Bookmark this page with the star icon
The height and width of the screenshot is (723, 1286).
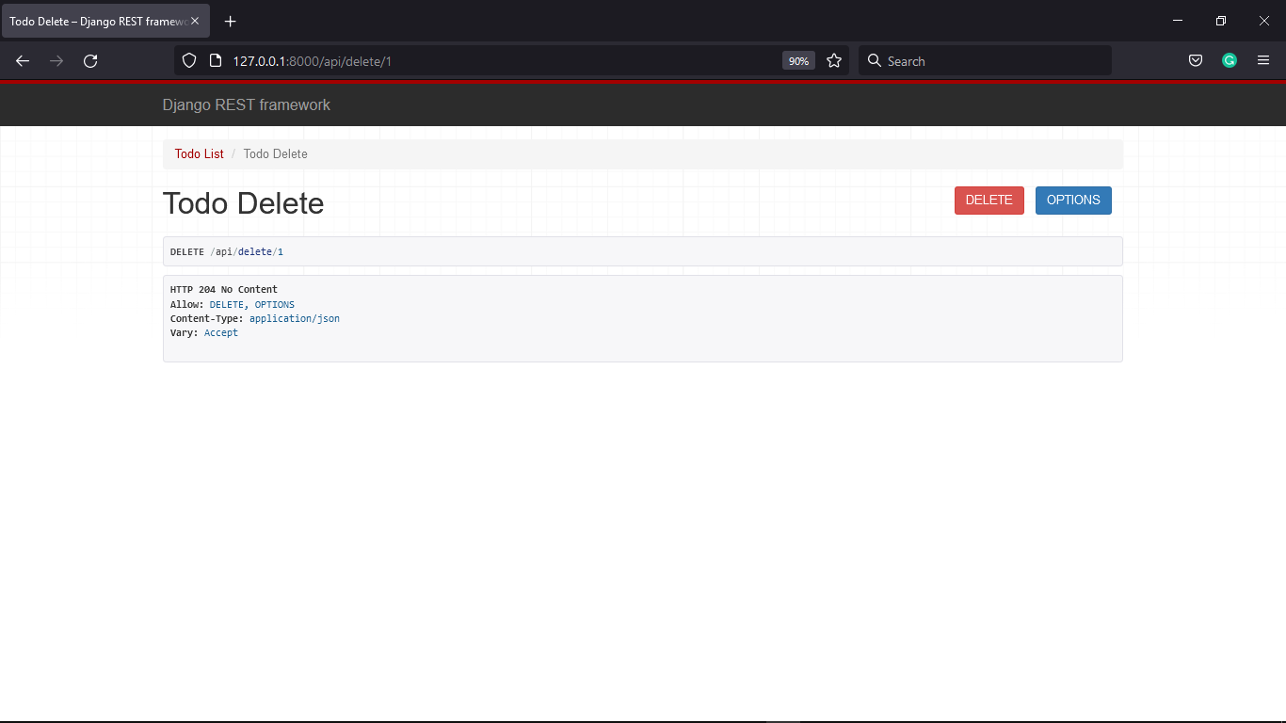tap(834, 61)
